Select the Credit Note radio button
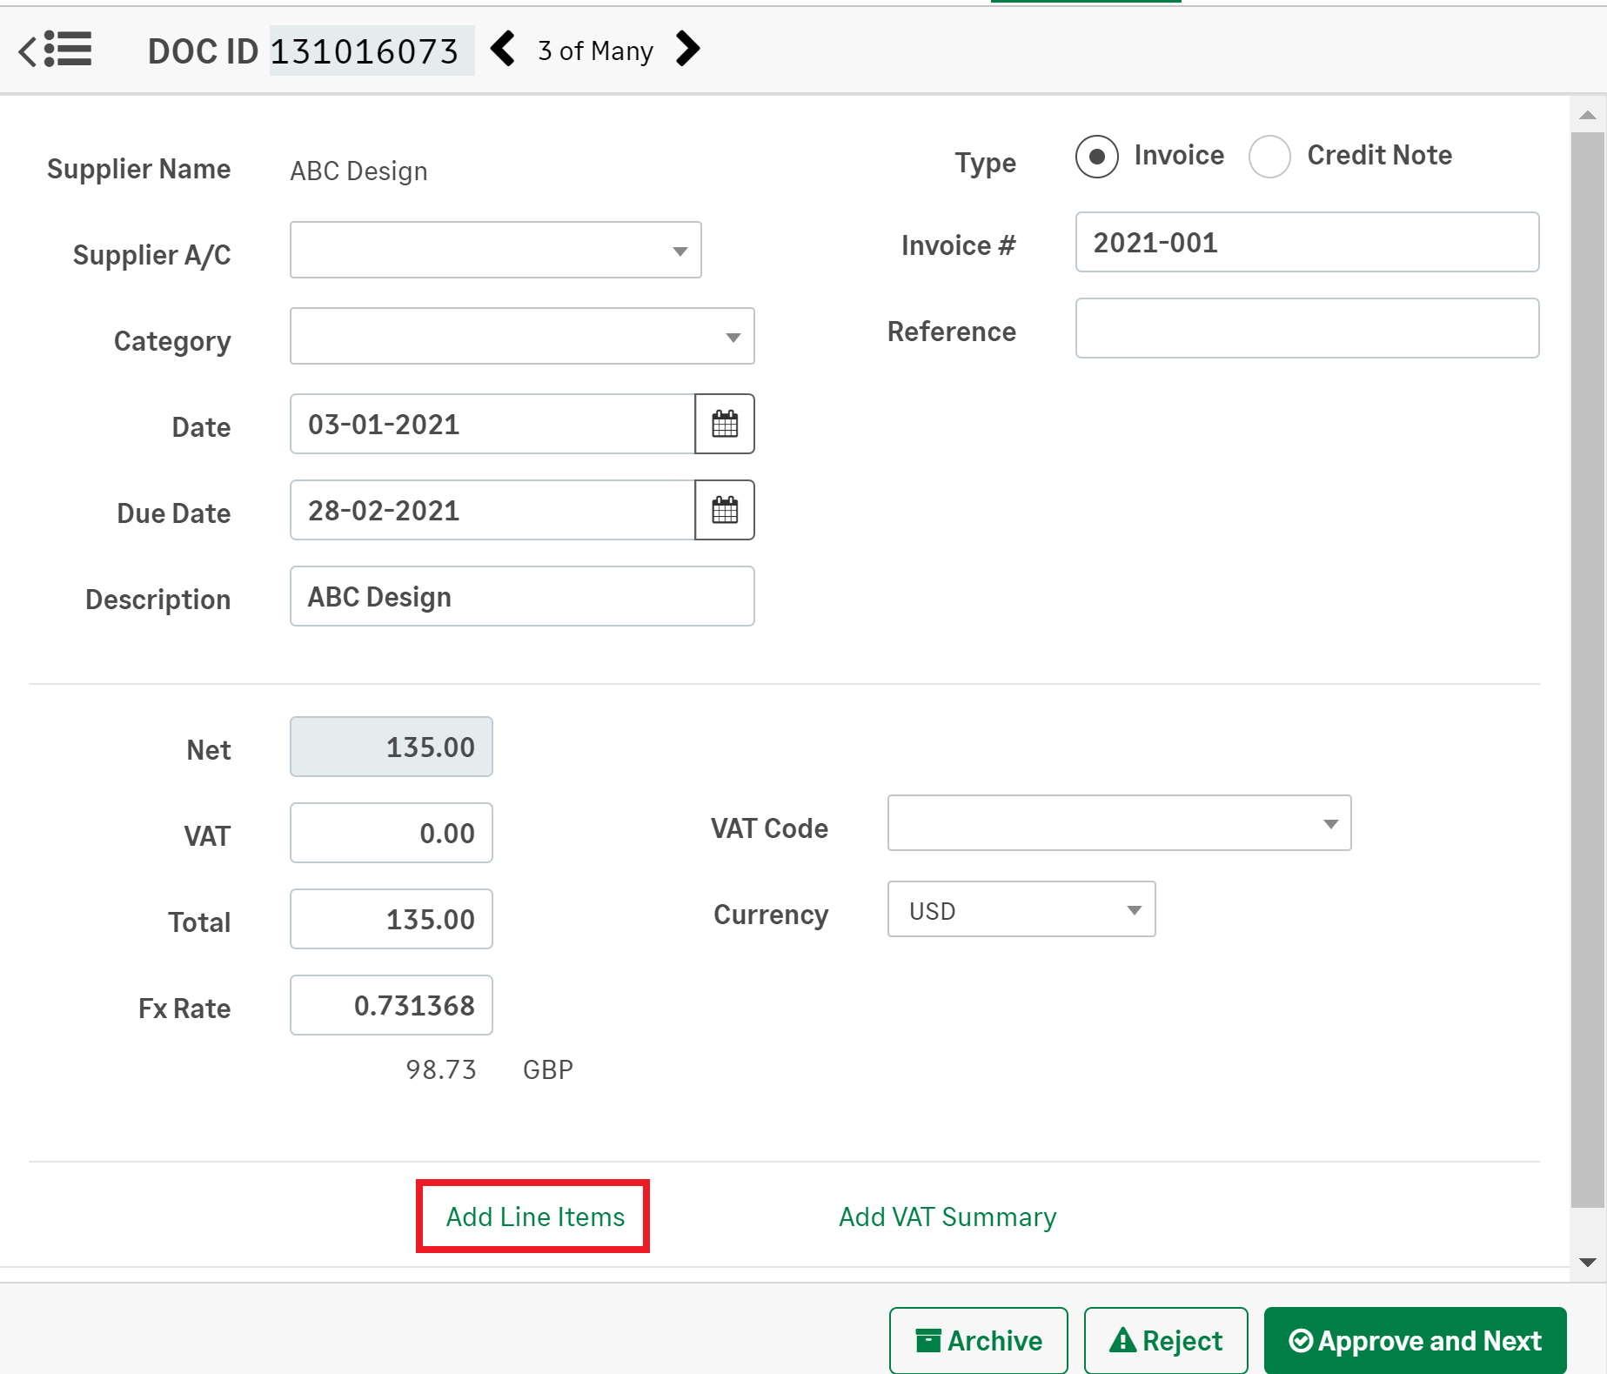 coord(1269,157)
